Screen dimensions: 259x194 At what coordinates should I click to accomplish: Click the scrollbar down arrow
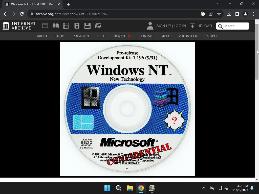click(x=257, y=180)
